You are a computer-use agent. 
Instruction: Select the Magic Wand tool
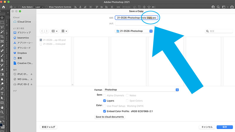[2, 32]
